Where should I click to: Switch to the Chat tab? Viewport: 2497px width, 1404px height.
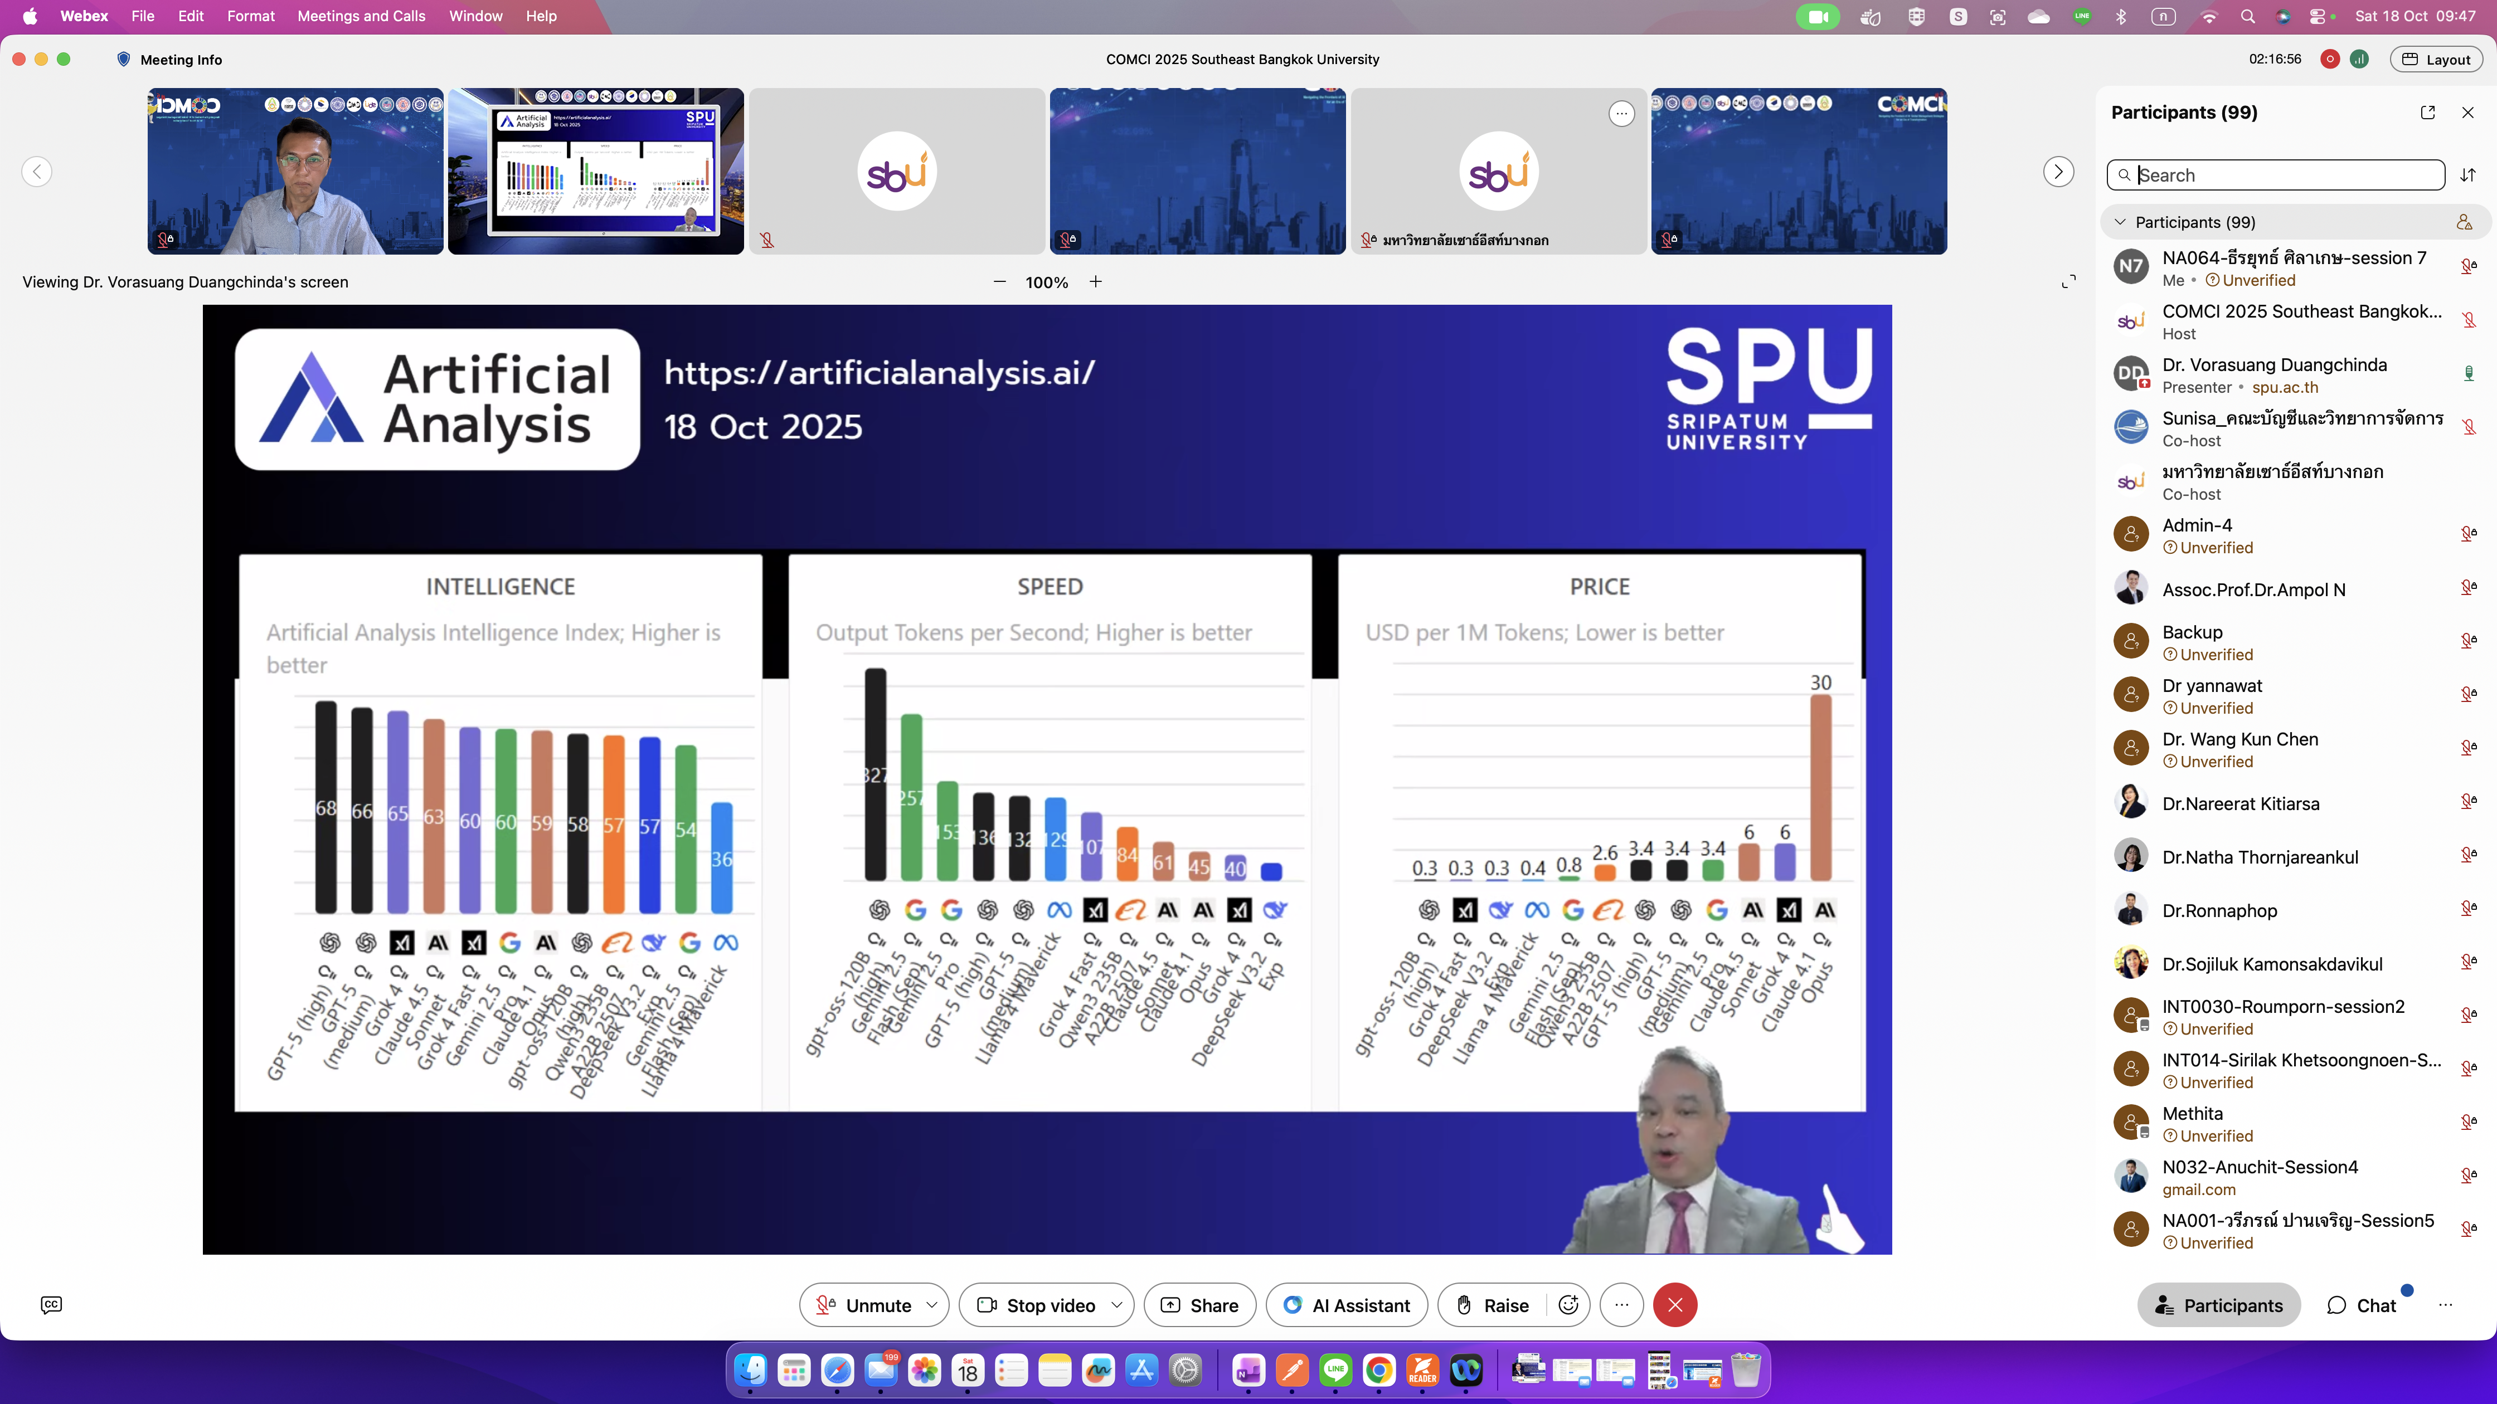[2362, 1305]
